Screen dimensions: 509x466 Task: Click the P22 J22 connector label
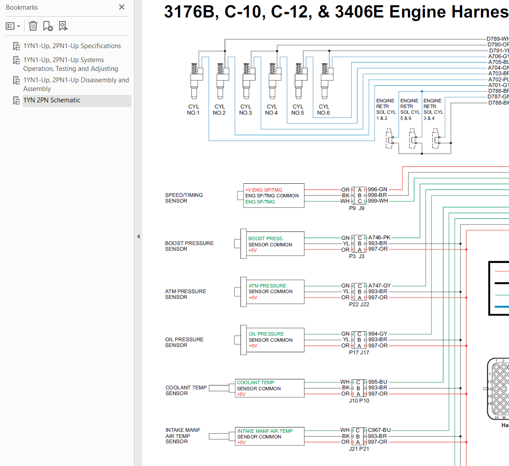point(359,304)
